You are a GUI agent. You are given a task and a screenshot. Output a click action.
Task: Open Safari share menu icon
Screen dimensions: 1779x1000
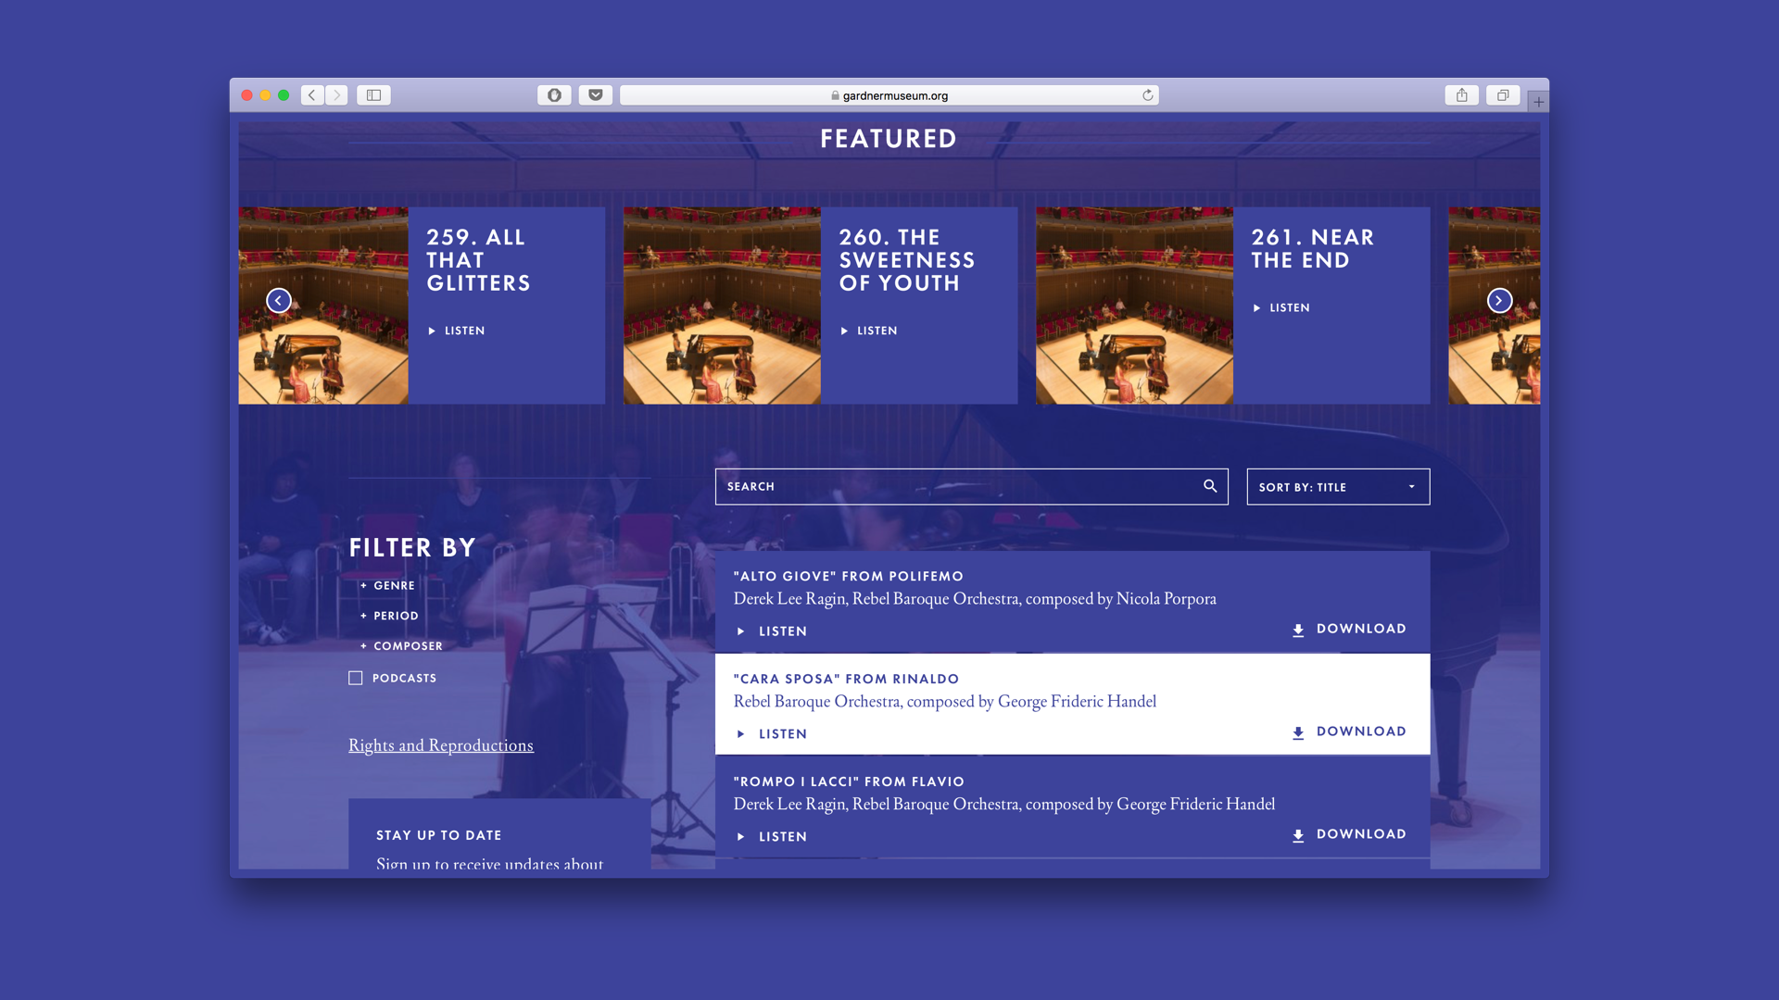(1461, 95)
